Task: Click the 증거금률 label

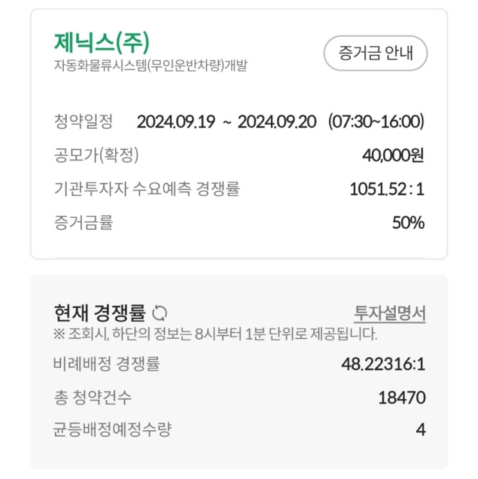Action: click(83, 223)
